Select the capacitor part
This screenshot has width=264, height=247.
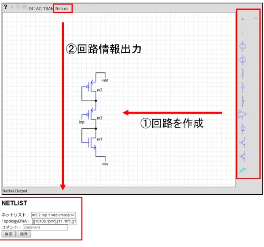242,87
